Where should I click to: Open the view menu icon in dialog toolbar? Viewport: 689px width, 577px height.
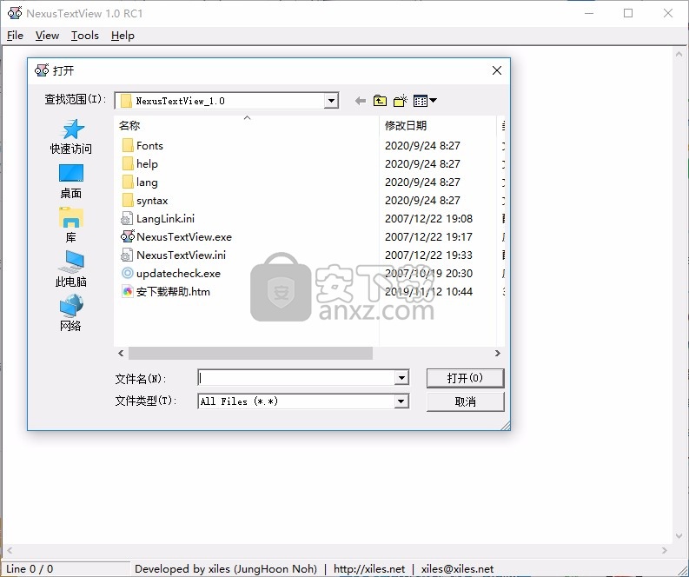(425, 101)
